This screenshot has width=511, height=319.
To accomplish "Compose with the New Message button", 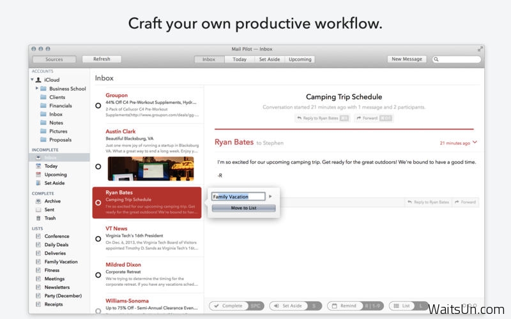I will (x=407, y=59).
